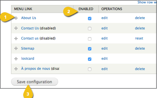This screenshot has width=157, height=98.
Task: Click the MENU LINK column header
Action: [23, 9]
